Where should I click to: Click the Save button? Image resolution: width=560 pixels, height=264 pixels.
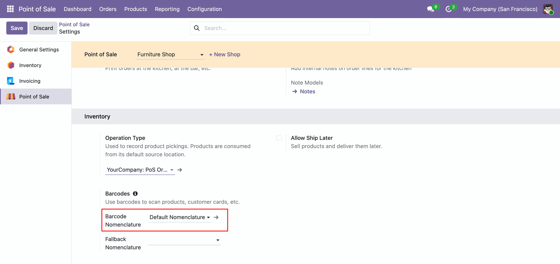coord(17,28)
